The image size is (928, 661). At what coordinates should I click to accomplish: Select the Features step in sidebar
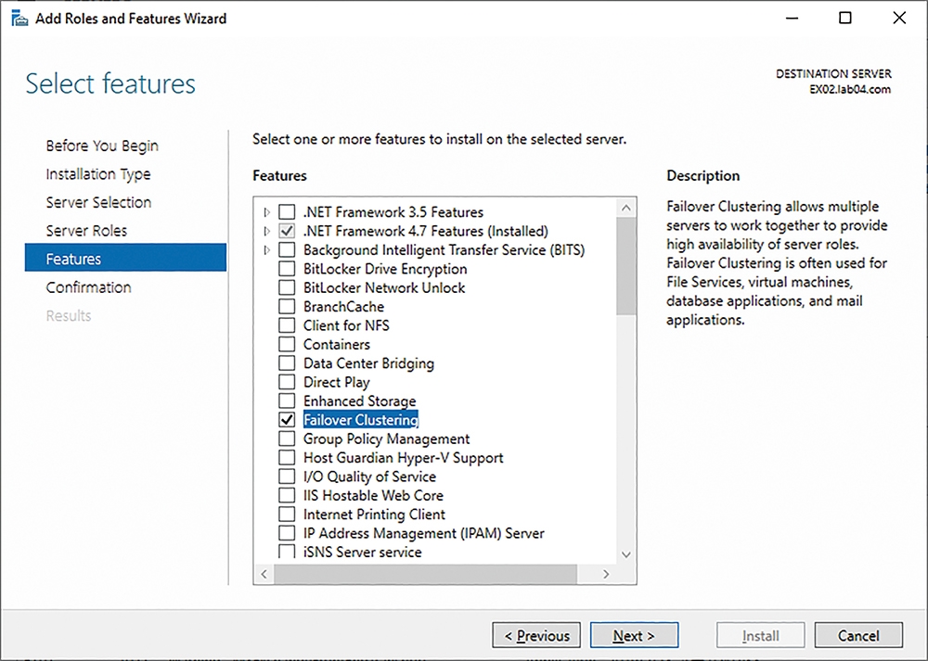pyautogui.click(x=125, y=259)
